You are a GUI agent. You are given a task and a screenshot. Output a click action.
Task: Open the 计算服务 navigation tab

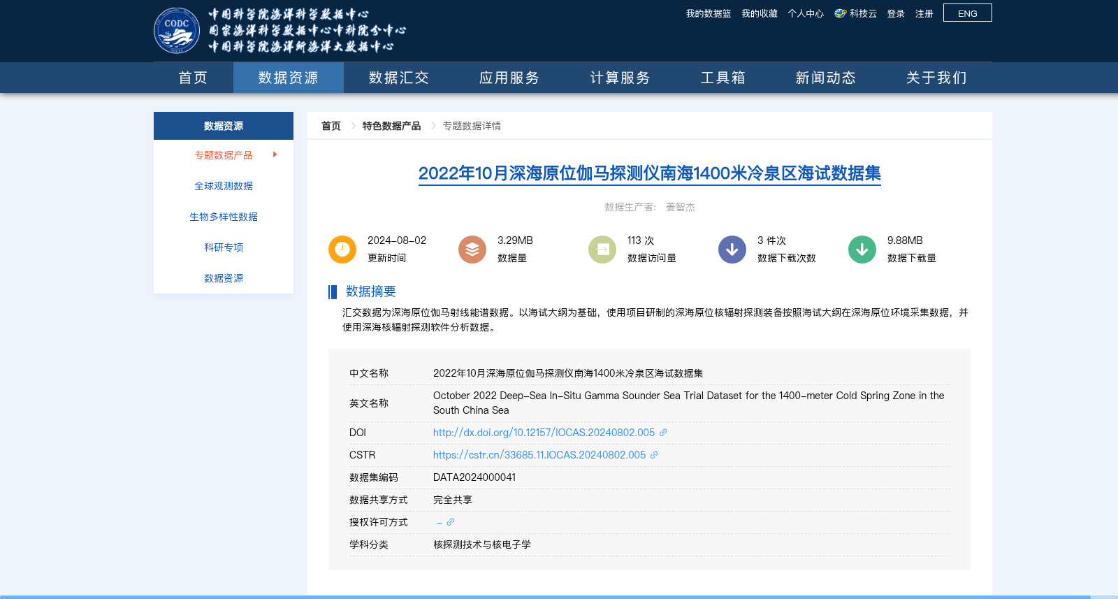click(620, 78)
